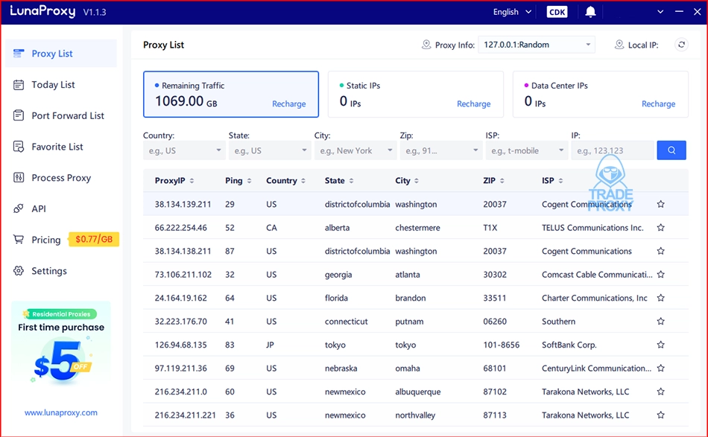Open the Zip filter dropdown

click(x=440, y=150)
